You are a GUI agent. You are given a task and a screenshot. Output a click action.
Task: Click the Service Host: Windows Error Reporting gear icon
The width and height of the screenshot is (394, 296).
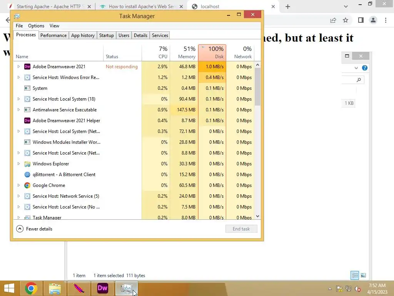[27, 77]
